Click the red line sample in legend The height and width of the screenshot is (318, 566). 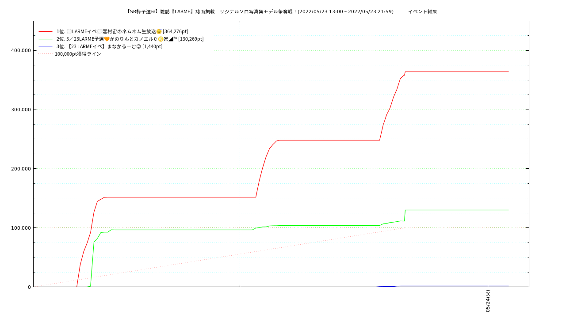tap(46, 31)
